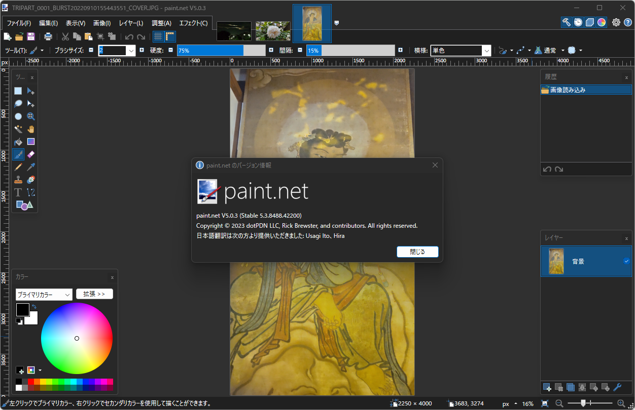Viewport: 635px width, 410px height.
Task: Open layer properties with the wrench icon
Action: 617,387
